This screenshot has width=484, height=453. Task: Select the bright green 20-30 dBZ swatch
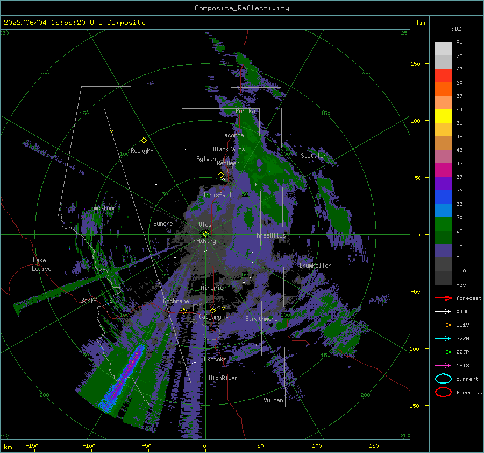[x=443, y=224]
